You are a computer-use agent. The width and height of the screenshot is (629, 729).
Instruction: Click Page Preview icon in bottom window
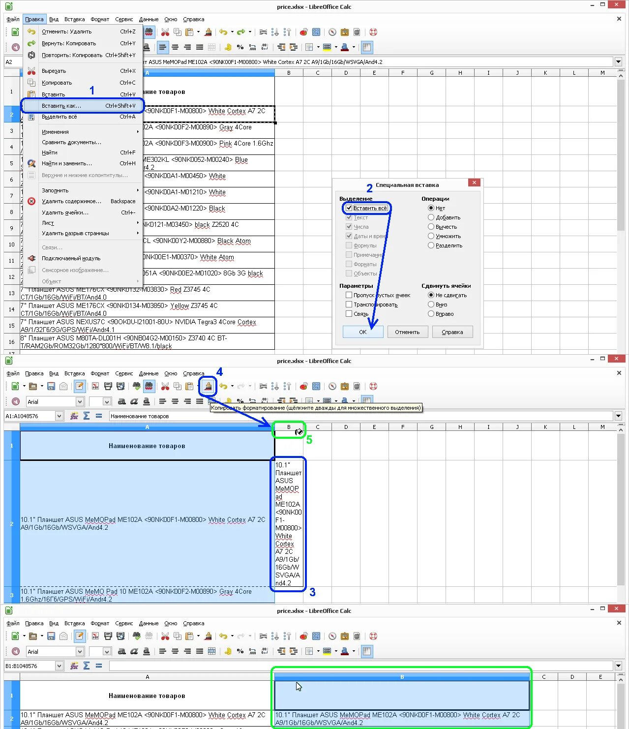tap(120, 636)
